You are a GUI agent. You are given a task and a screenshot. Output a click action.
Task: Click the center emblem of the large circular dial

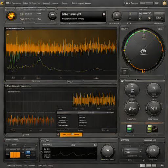point(143,52)
